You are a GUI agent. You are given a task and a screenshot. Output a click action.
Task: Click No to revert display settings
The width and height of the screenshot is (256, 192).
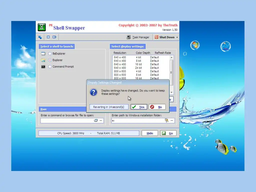pos(157,107)
